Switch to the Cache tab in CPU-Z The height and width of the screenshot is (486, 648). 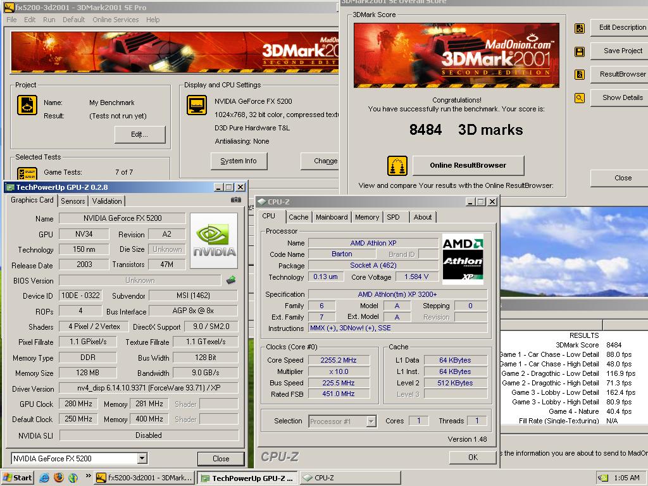[x=299, y=217]
